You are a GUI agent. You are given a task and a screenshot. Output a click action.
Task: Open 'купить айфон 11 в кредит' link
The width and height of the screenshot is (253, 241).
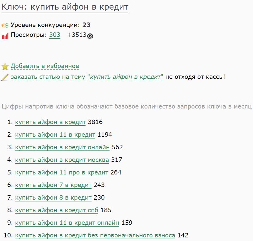tap(55, 135)
